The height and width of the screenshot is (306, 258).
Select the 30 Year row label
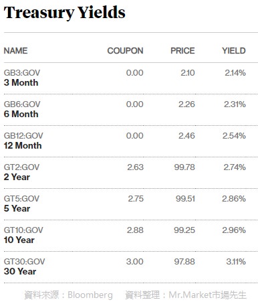coord(20,272)
